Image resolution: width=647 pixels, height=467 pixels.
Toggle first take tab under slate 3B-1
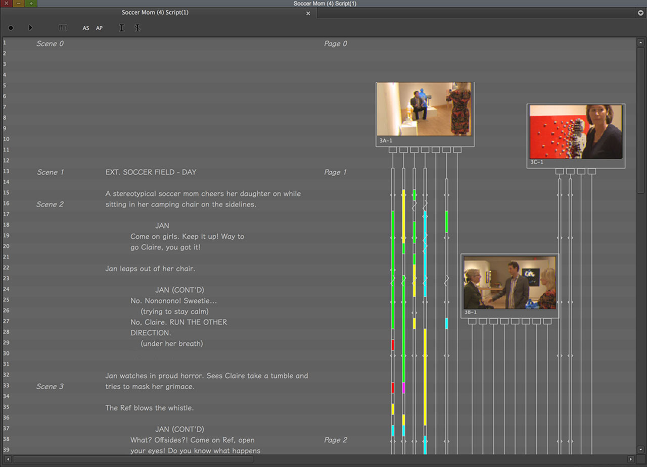point(472,322)
